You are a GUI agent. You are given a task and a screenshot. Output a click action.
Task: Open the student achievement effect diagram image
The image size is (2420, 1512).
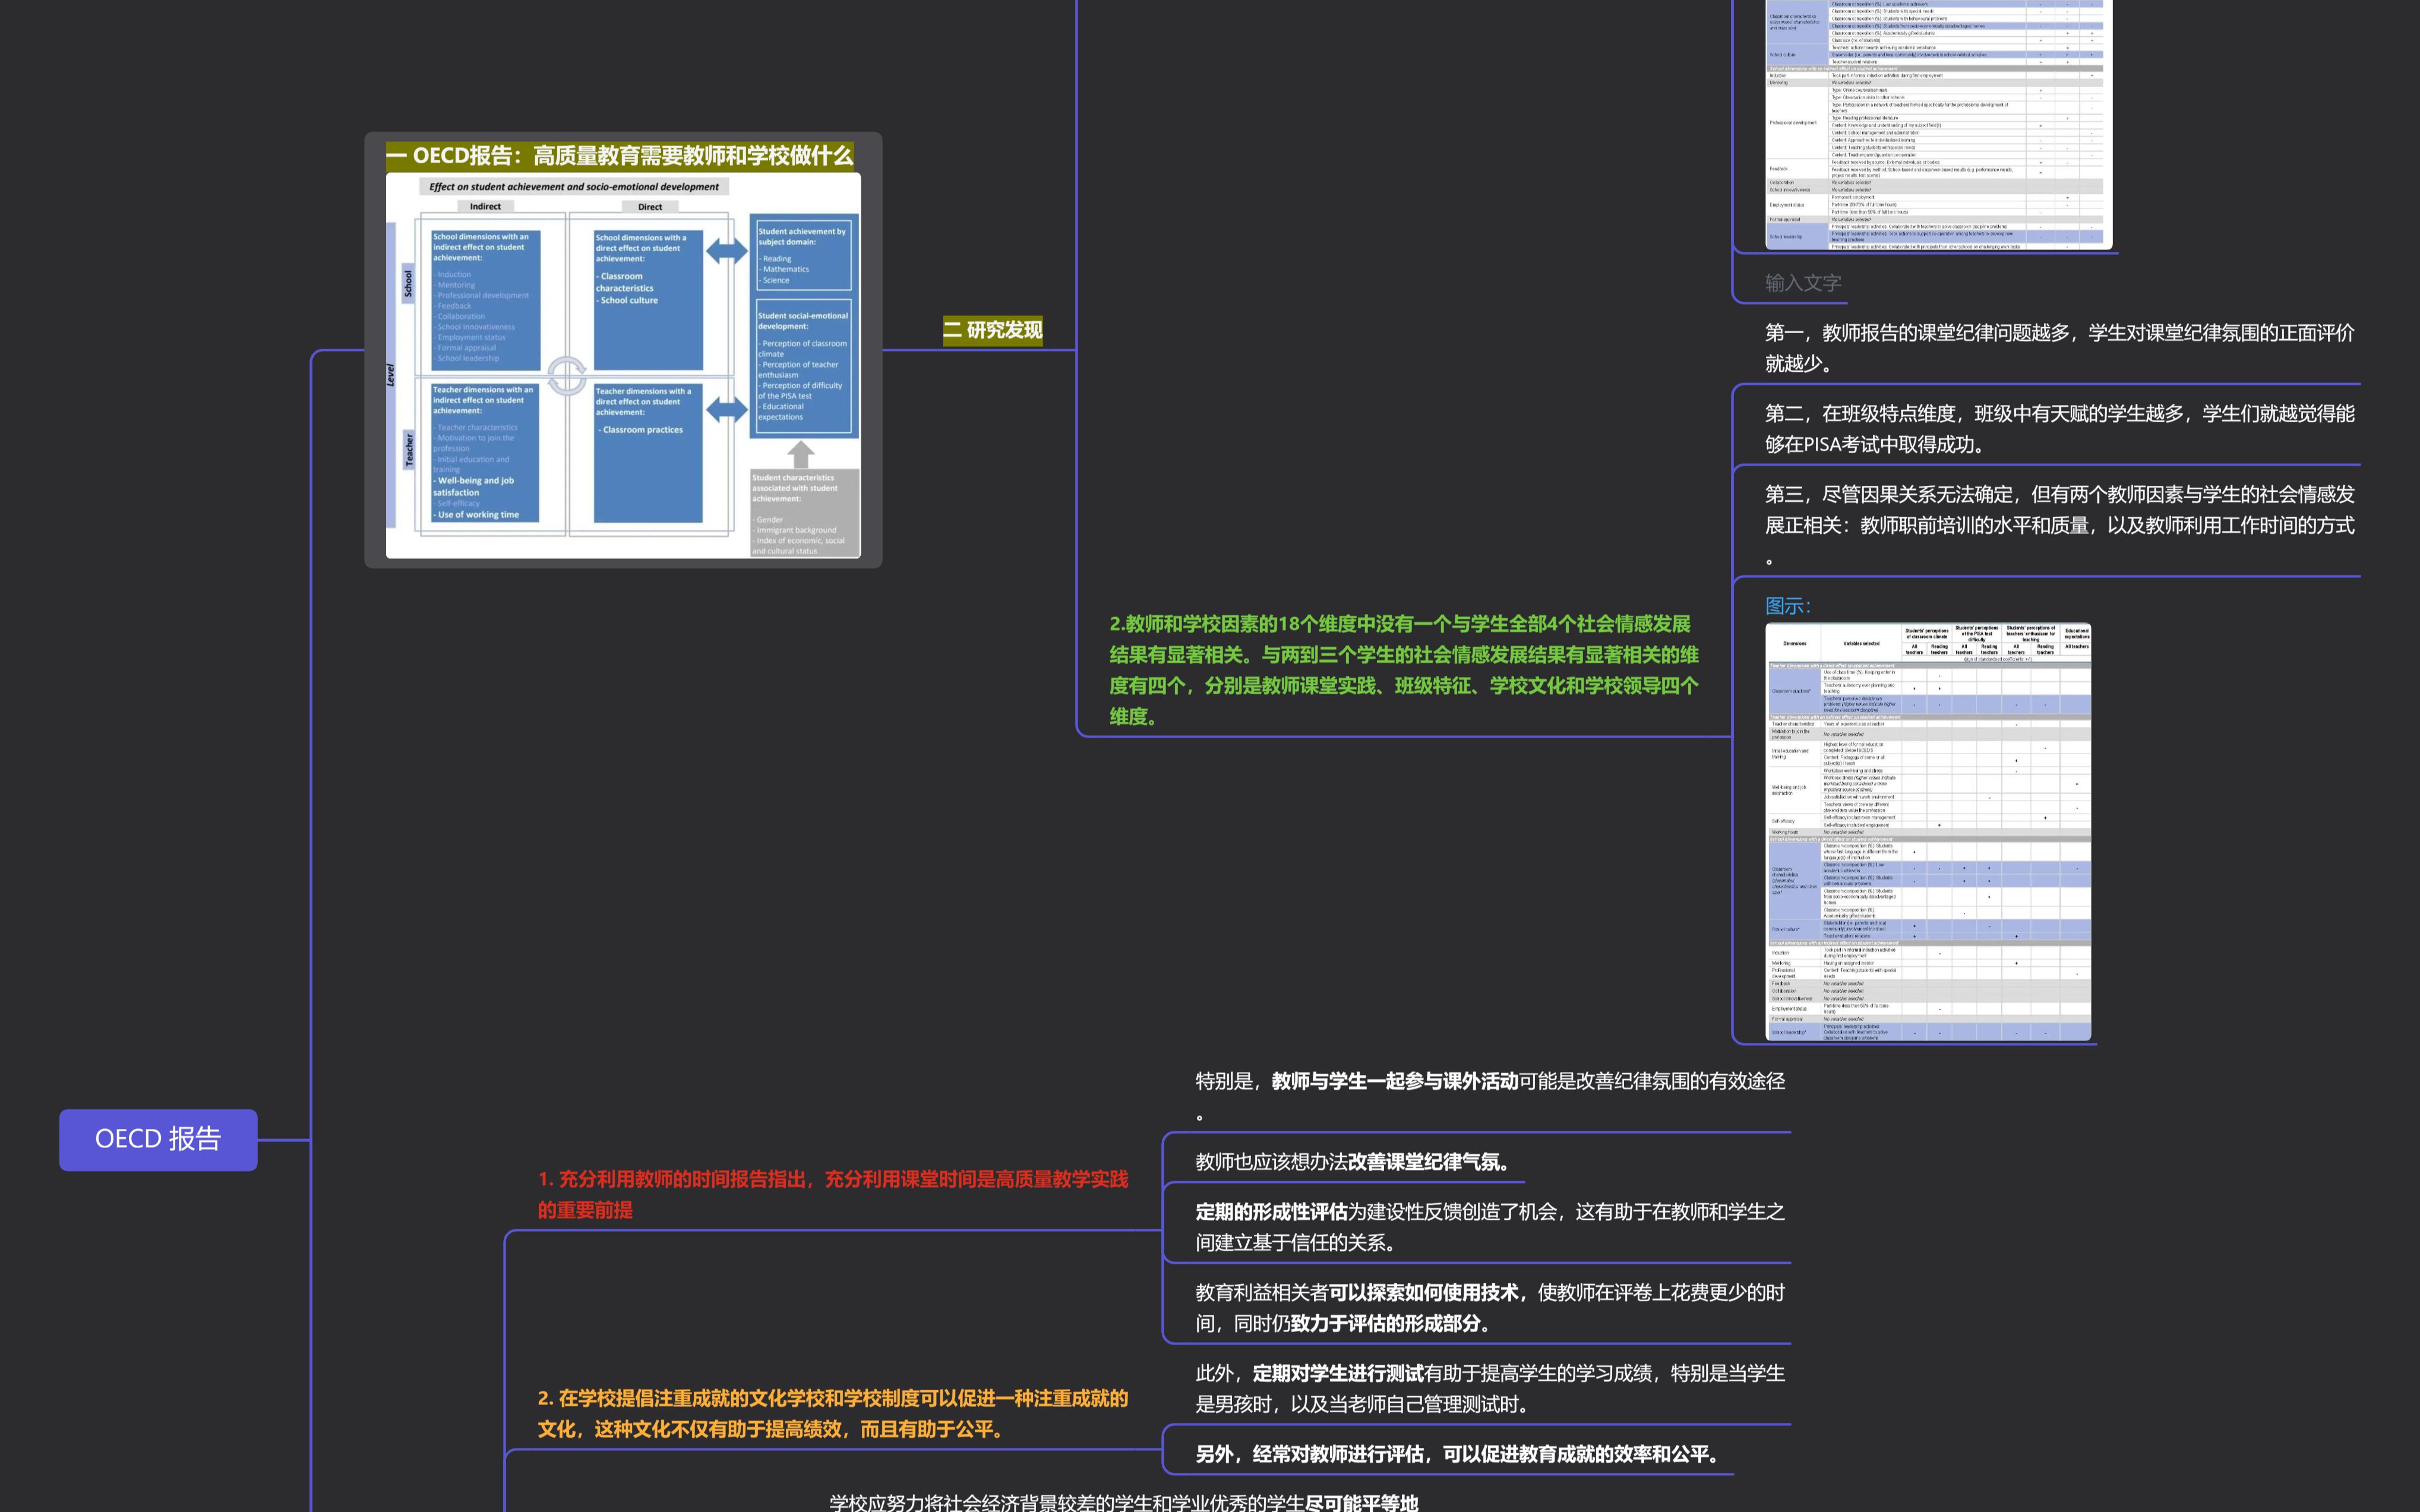pos(623,366)
